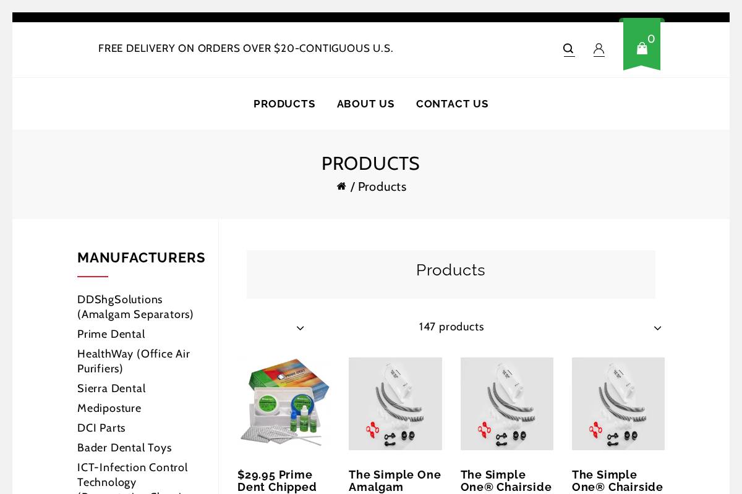Navigate to the ABOUT US menu
The height and width of the screenshot is (494, 742).
pos(365,104)
